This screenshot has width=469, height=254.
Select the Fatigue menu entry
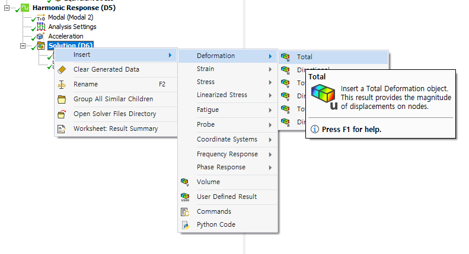pyautogui.click(x=228, y=110)
